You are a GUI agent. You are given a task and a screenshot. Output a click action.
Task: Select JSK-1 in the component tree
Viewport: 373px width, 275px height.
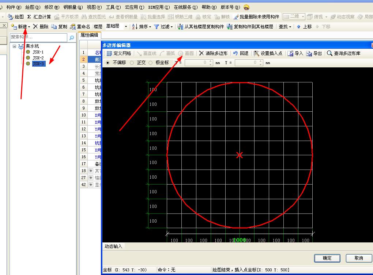point(38,52)
